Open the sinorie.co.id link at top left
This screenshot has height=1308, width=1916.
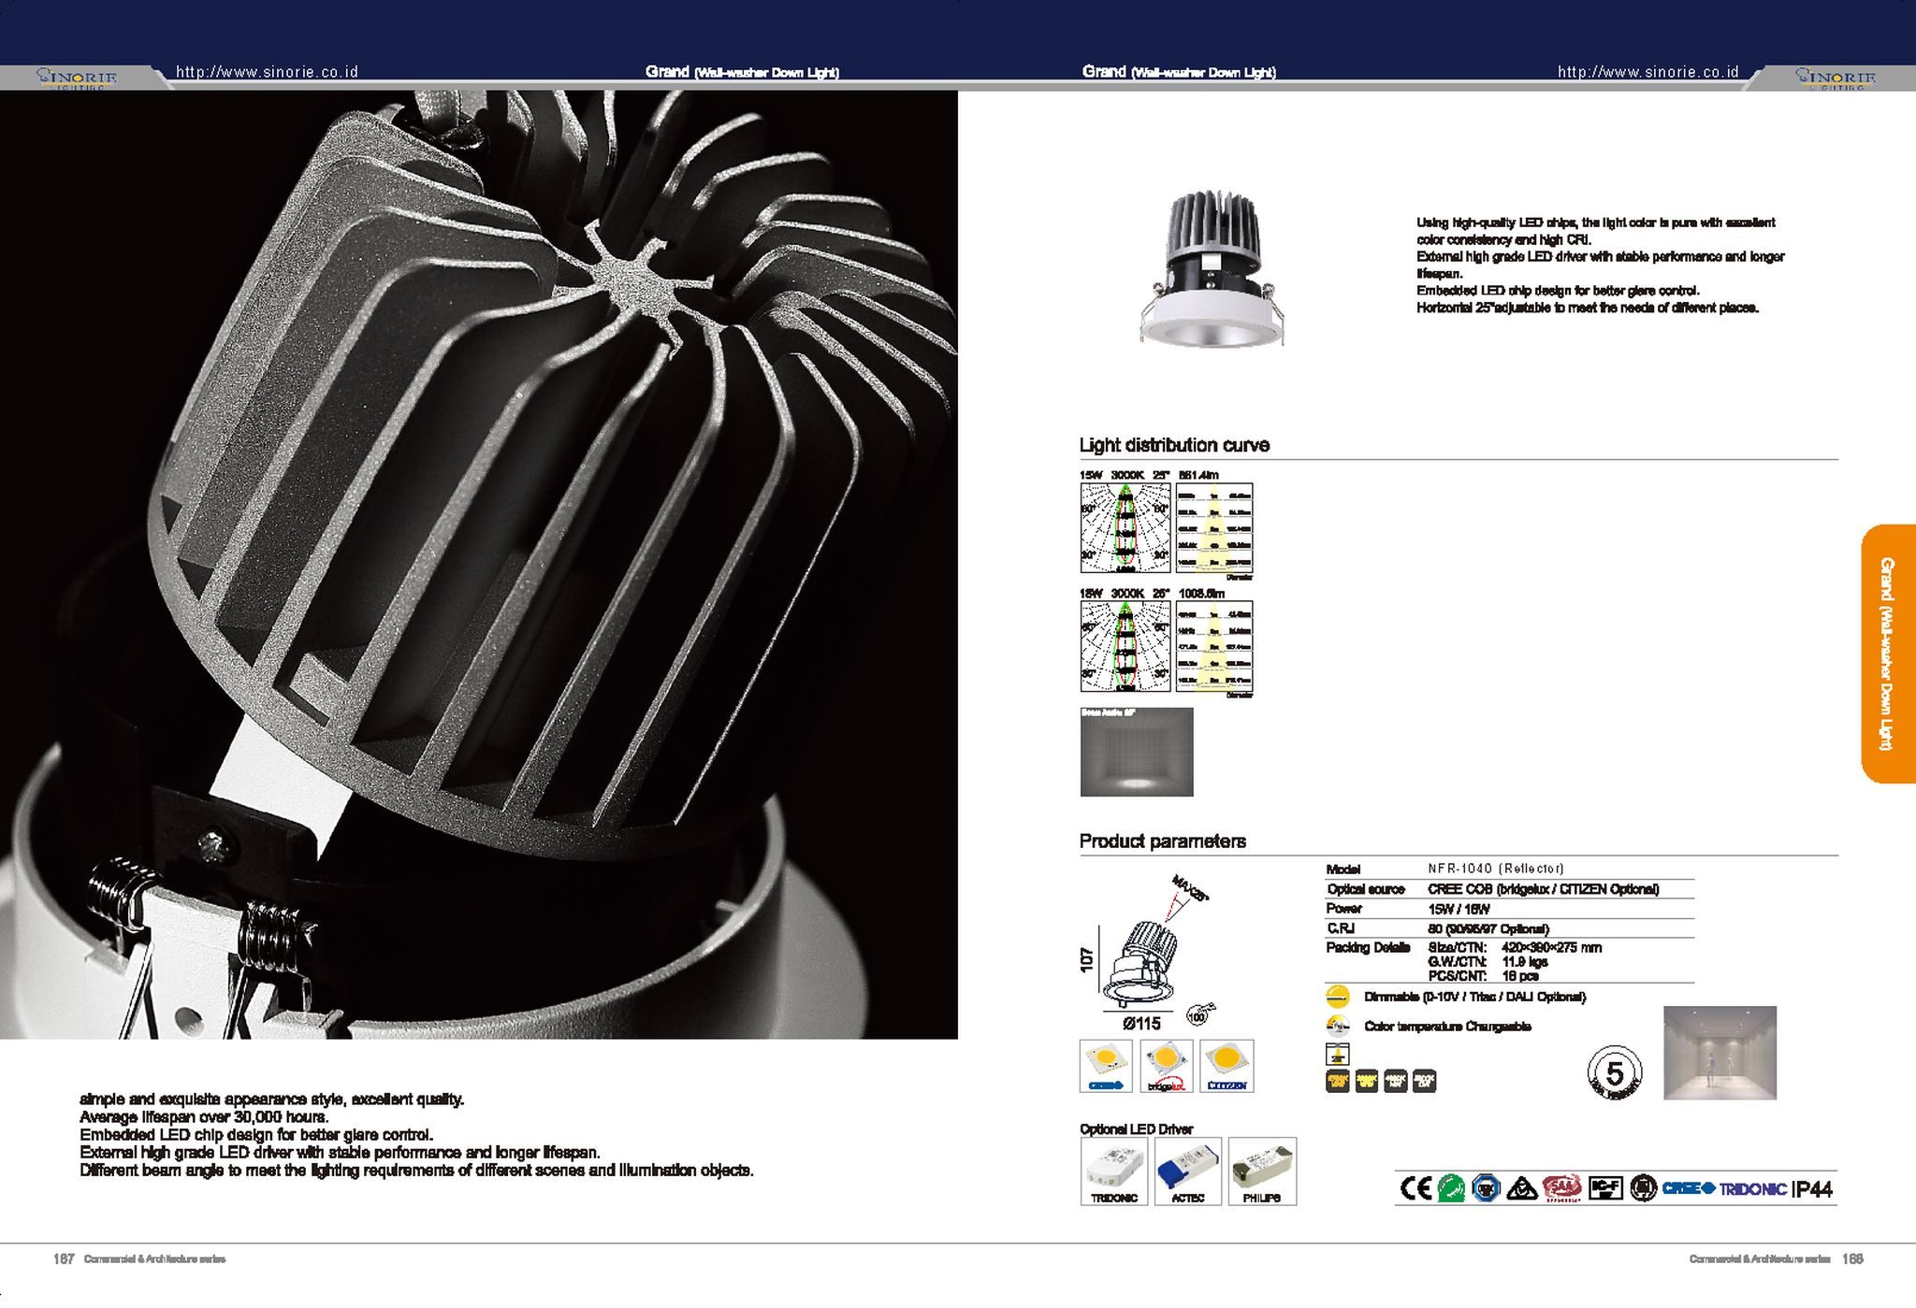[267, 72]
